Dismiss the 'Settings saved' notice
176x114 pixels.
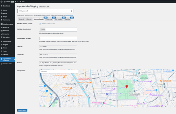pos(71,11)
